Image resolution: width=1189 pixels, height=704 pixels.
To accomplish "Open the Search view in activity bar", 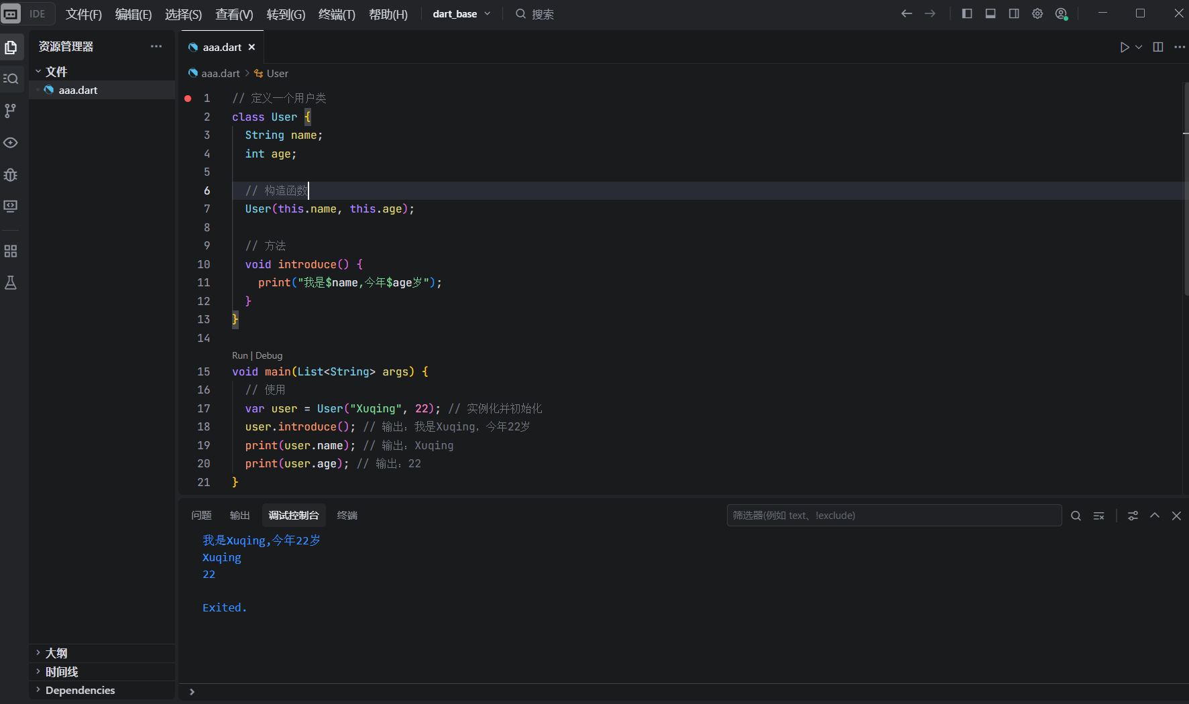I will pyautogui.click(x=11, y=78).
